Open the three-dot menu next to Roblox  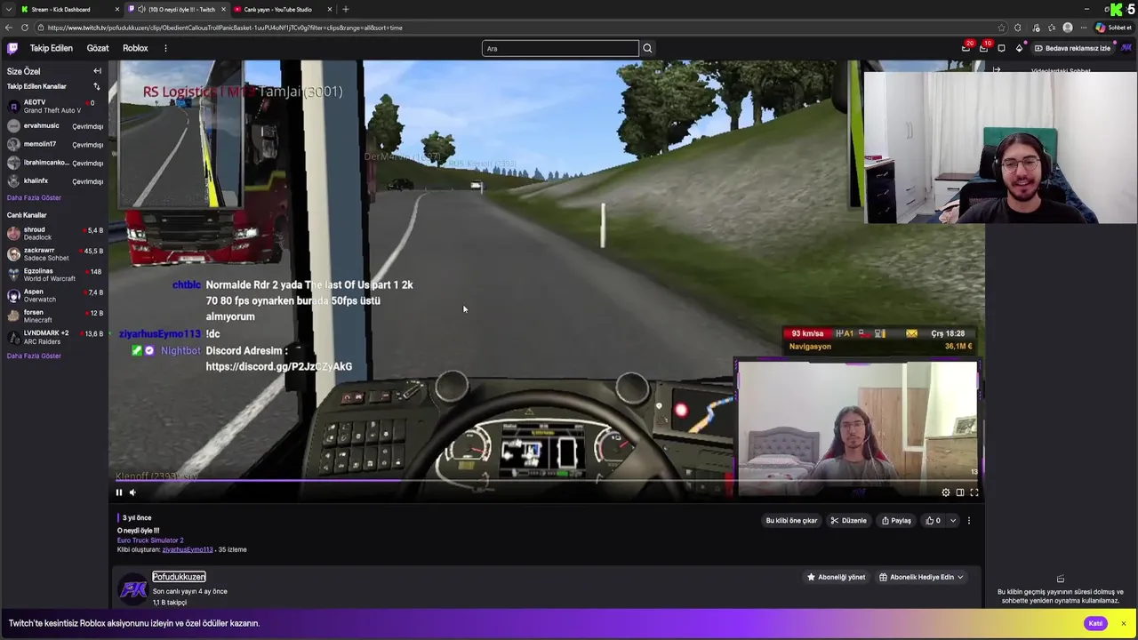[x=165, y=48]
